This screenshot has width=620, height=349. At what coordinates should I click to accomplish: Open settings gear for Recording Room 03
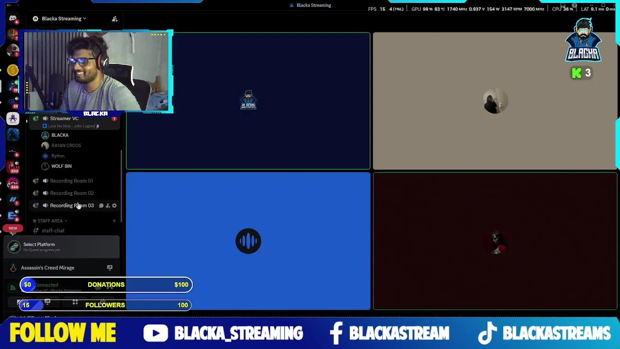point(114,206)
